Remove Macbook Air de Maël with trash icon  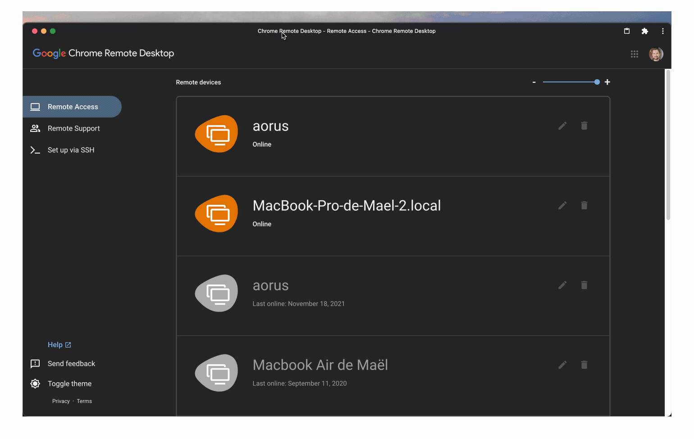[x=584, y=365]
